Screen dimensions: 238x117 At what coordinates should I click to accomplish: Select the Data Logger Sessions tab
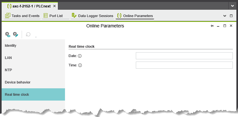92,16
